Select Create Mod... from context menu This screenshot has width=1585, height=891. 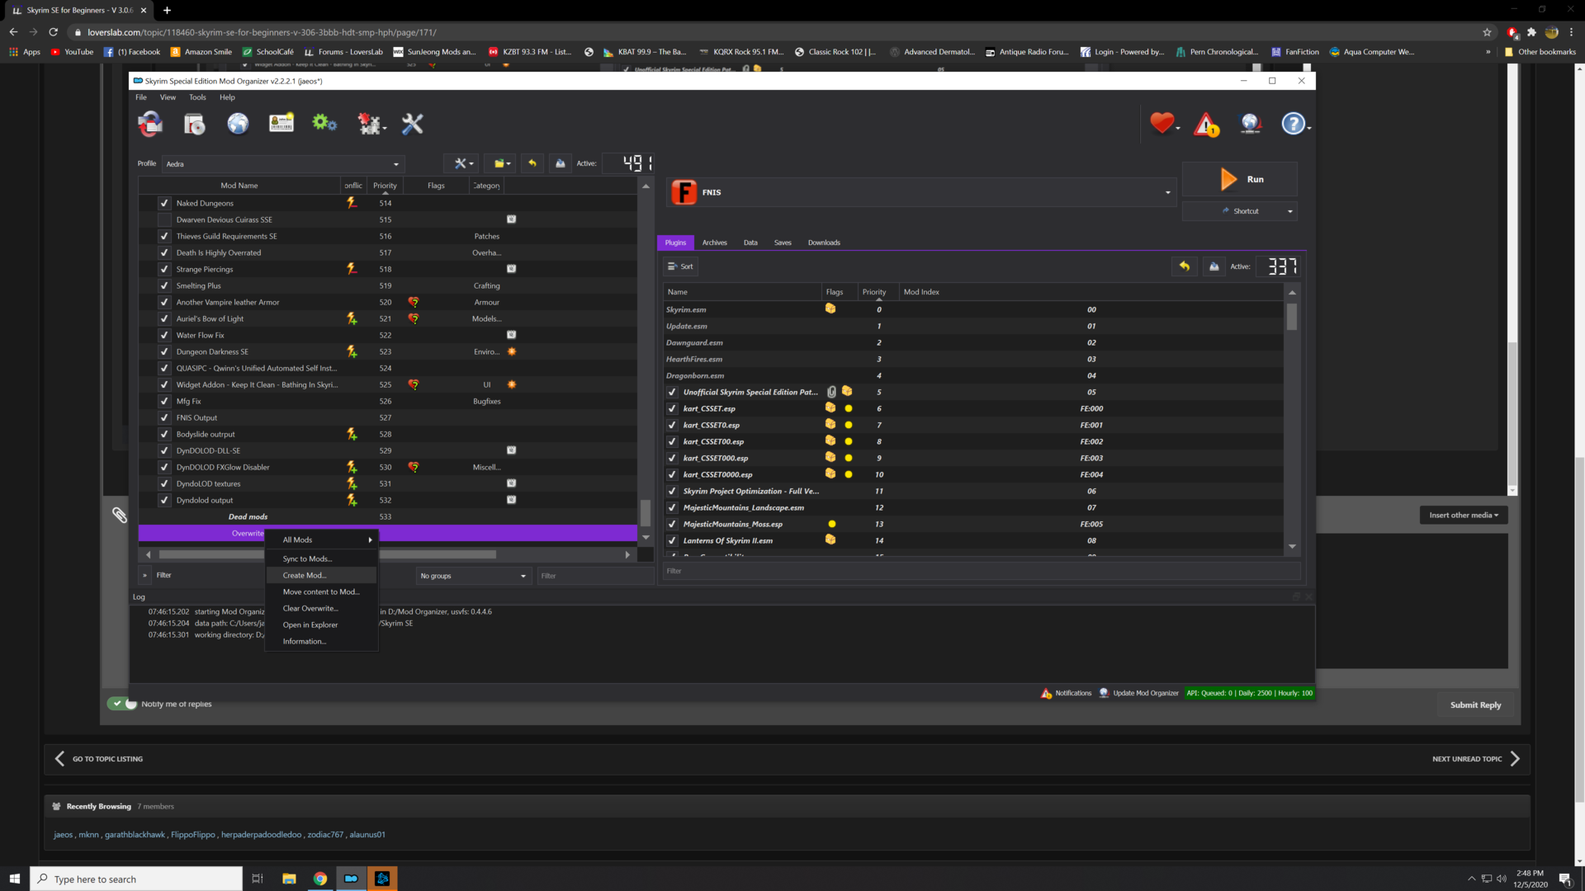point(322,575)
